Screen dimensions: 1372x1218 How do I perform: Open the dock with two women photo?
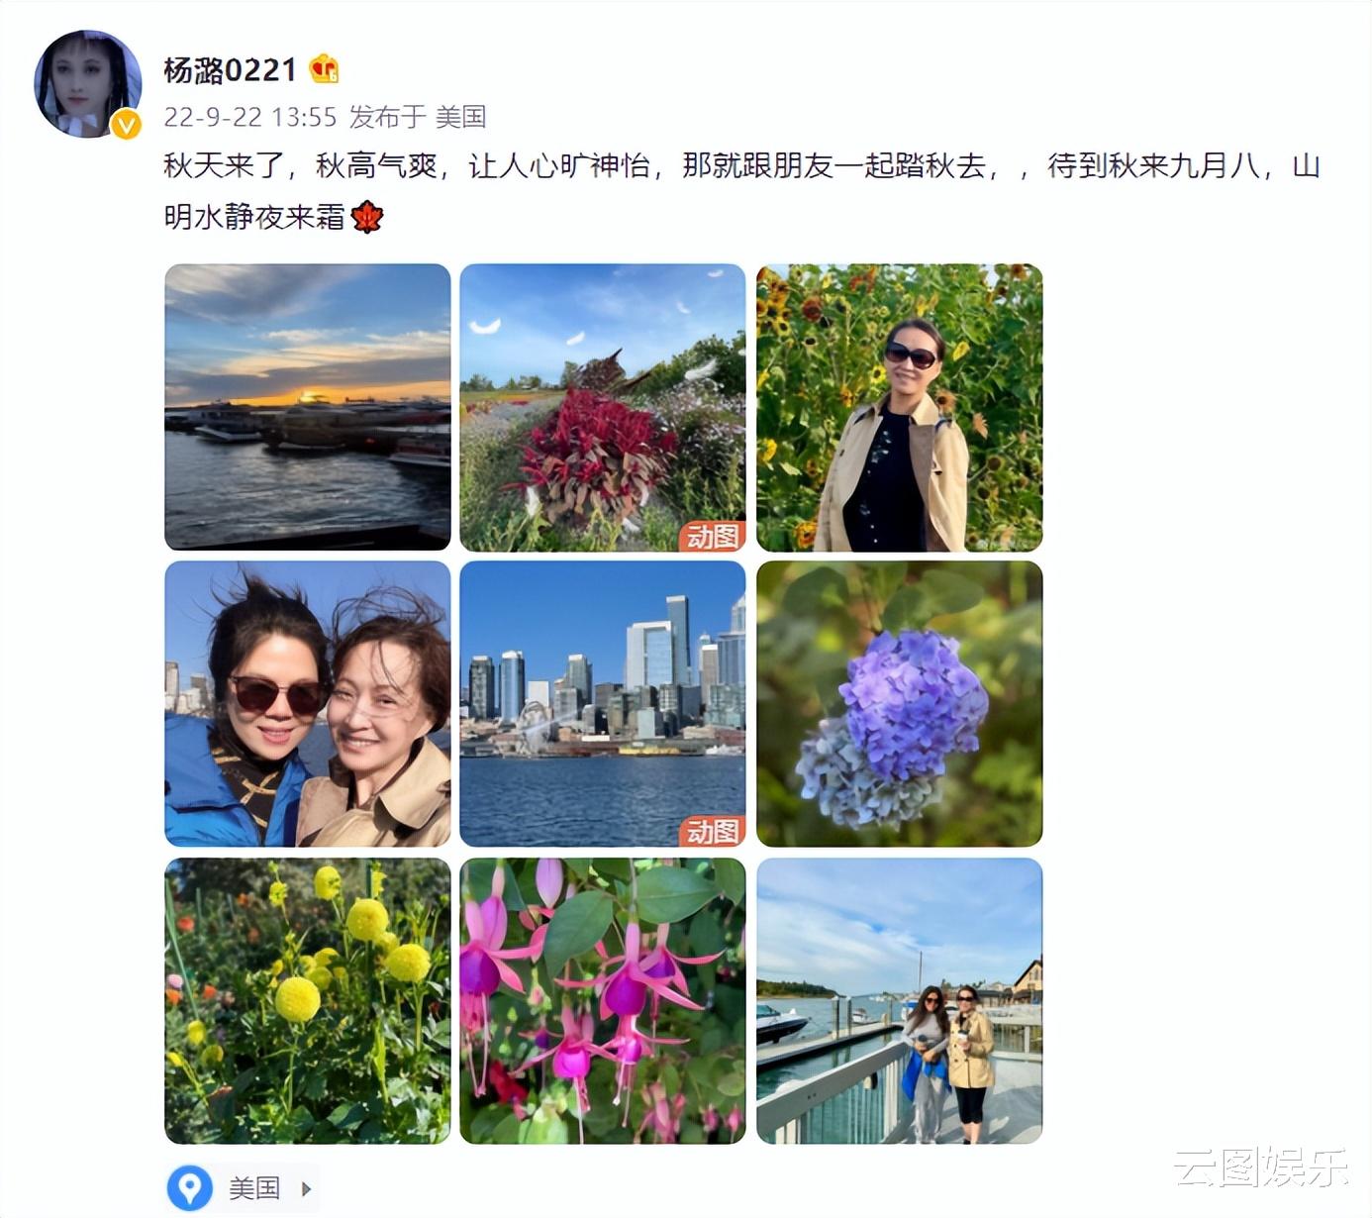[900, 1001]
